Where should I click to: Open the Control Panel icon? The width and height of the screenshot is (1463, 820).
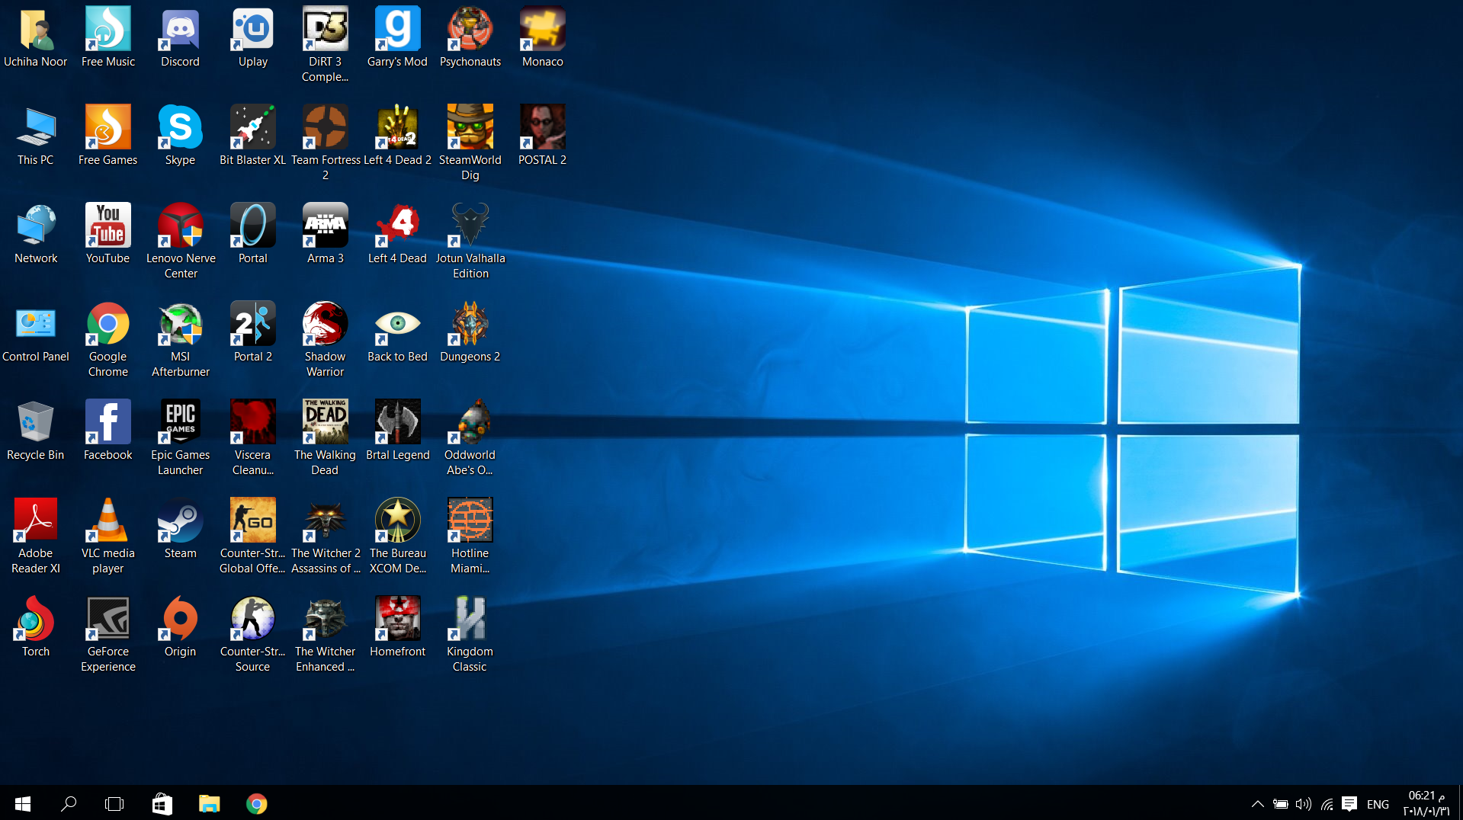coord(36,324)
